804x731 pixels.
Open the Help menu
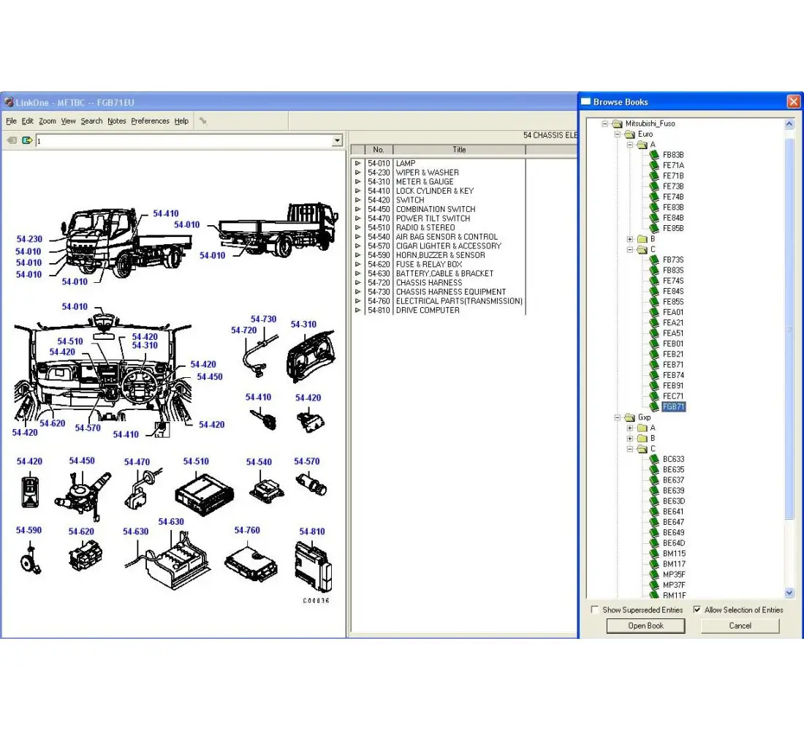[x=181, y=121]
